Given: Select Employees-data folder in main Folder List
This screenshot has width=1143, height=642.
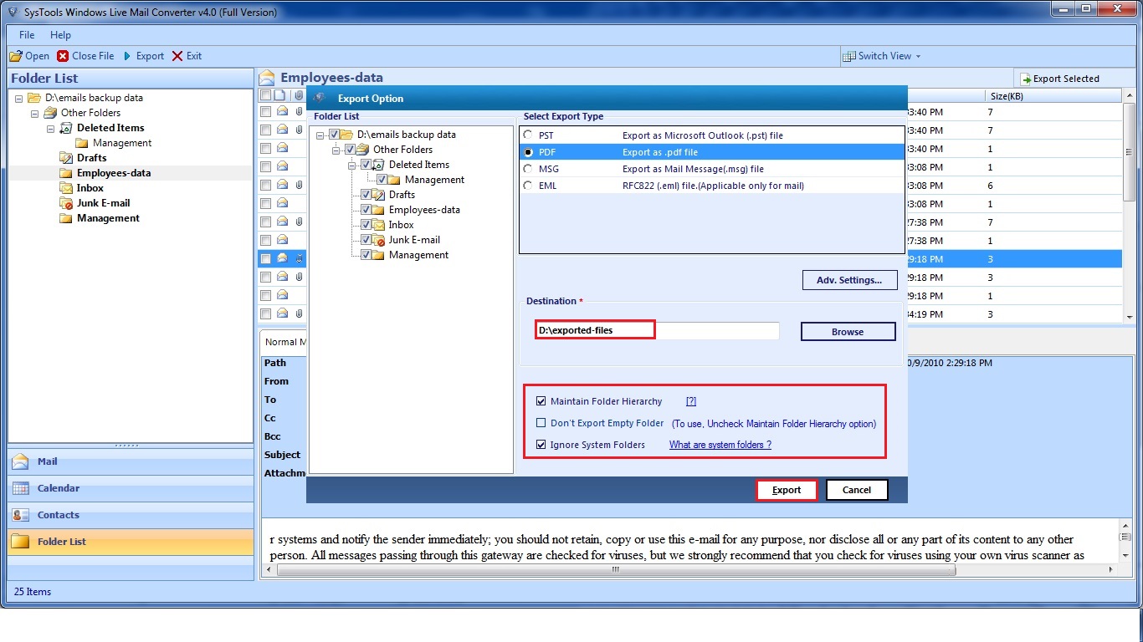Looking at the screenshot, I should click(114, 173).
